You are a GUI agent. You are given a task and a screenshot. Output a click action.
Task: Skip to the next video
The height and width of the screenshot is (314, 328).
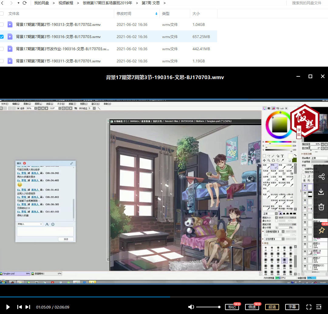28,307
